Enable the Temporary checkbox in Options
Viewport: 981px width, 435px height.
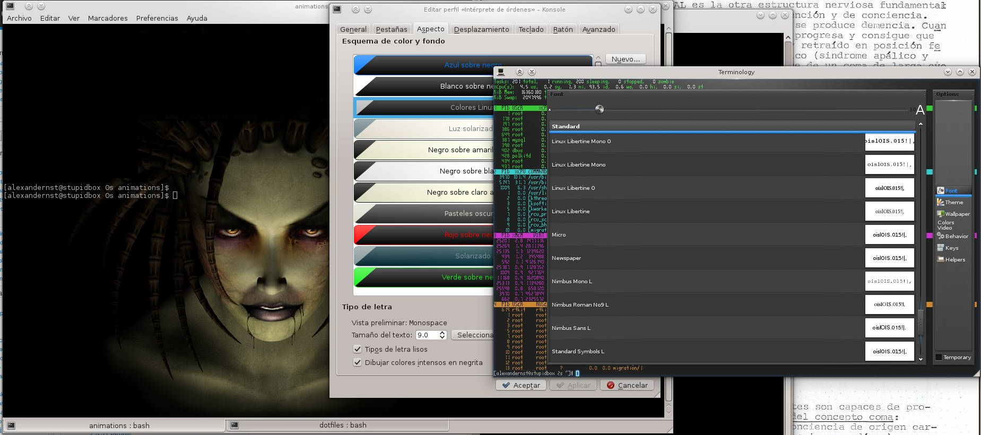939,357
